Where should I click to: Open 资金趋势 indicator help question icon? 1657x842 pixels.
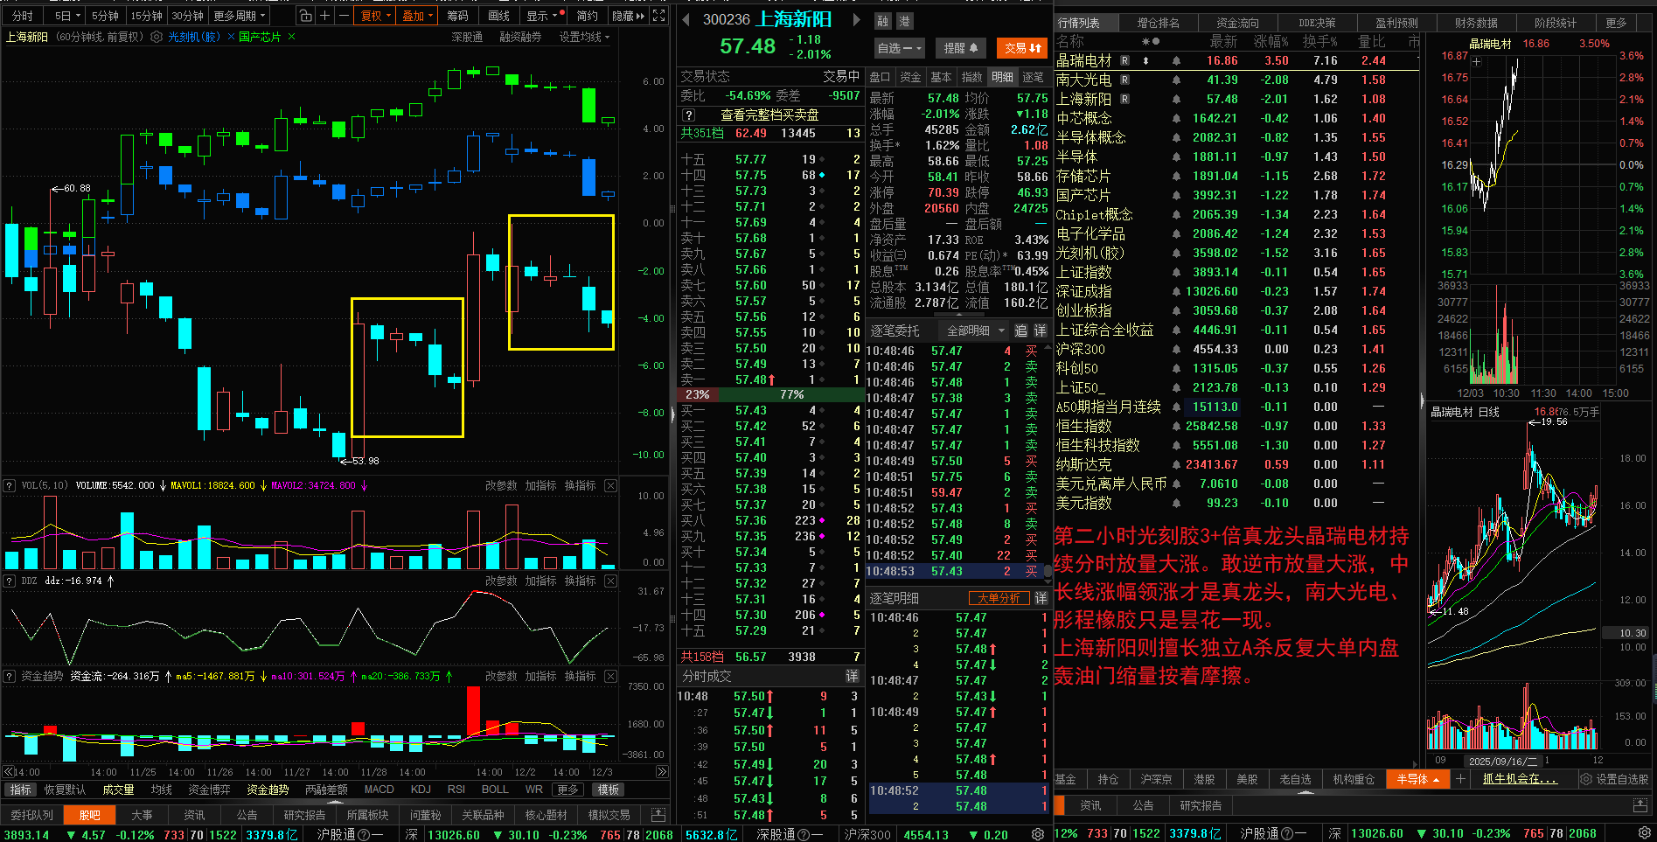(10, 676)
